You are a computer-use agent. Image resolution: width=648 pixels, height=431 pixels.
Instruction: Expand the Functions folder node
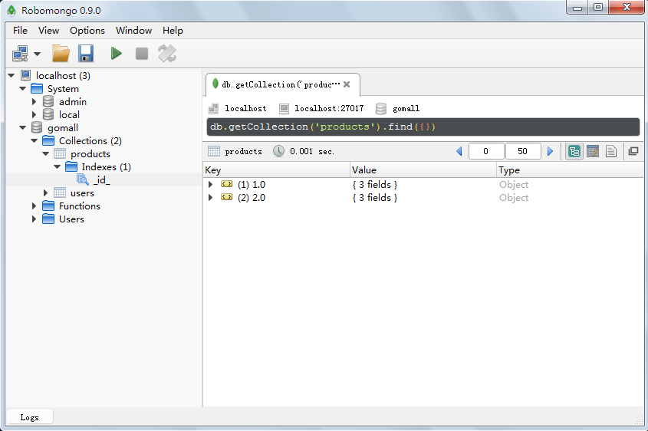click(35, 206)
